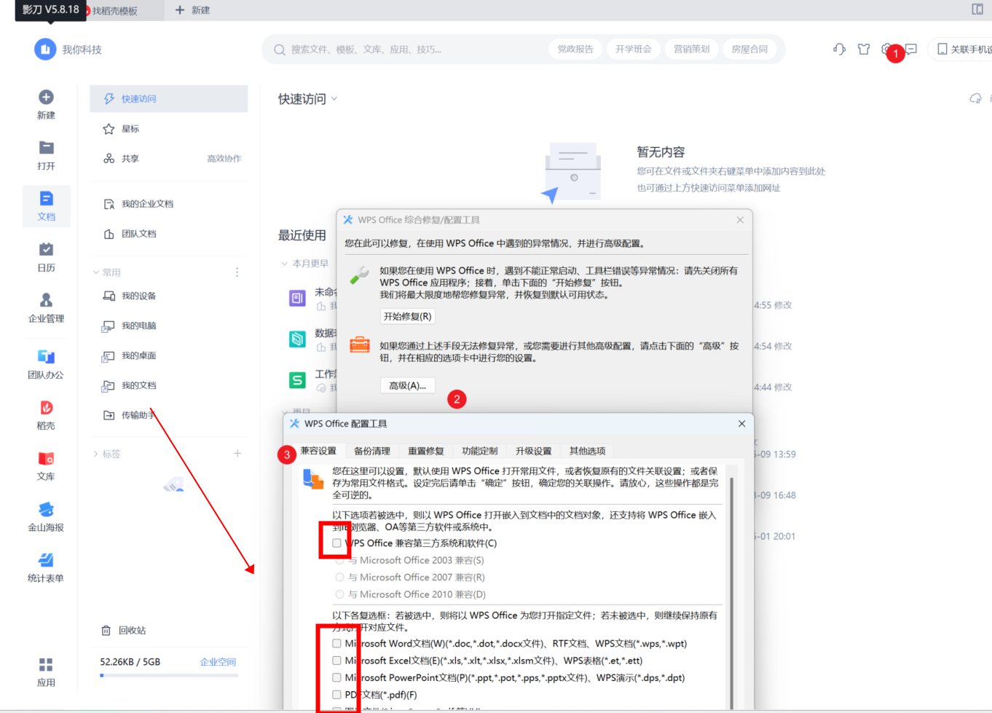Open the 文库 icon in the sidebar
Image resolution: width=992 pixels, height=713 pixels.
pos(46,458)
